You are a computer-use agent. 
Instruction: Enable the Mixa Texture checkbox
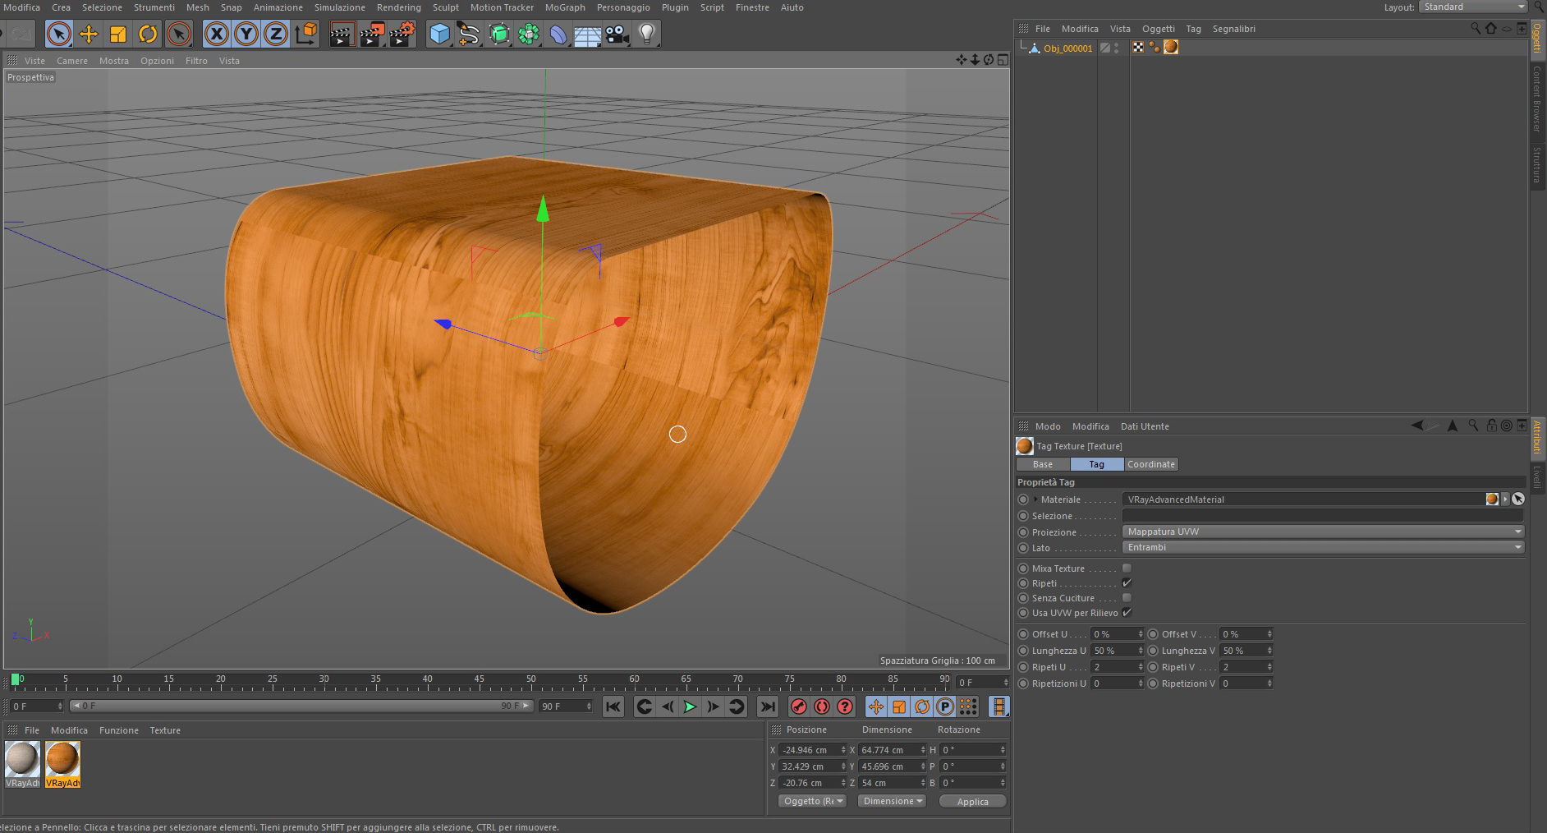click(1127, 568)
